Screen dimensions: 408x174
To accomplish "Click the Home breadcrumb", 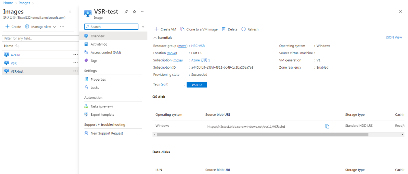I will point(8,3).
